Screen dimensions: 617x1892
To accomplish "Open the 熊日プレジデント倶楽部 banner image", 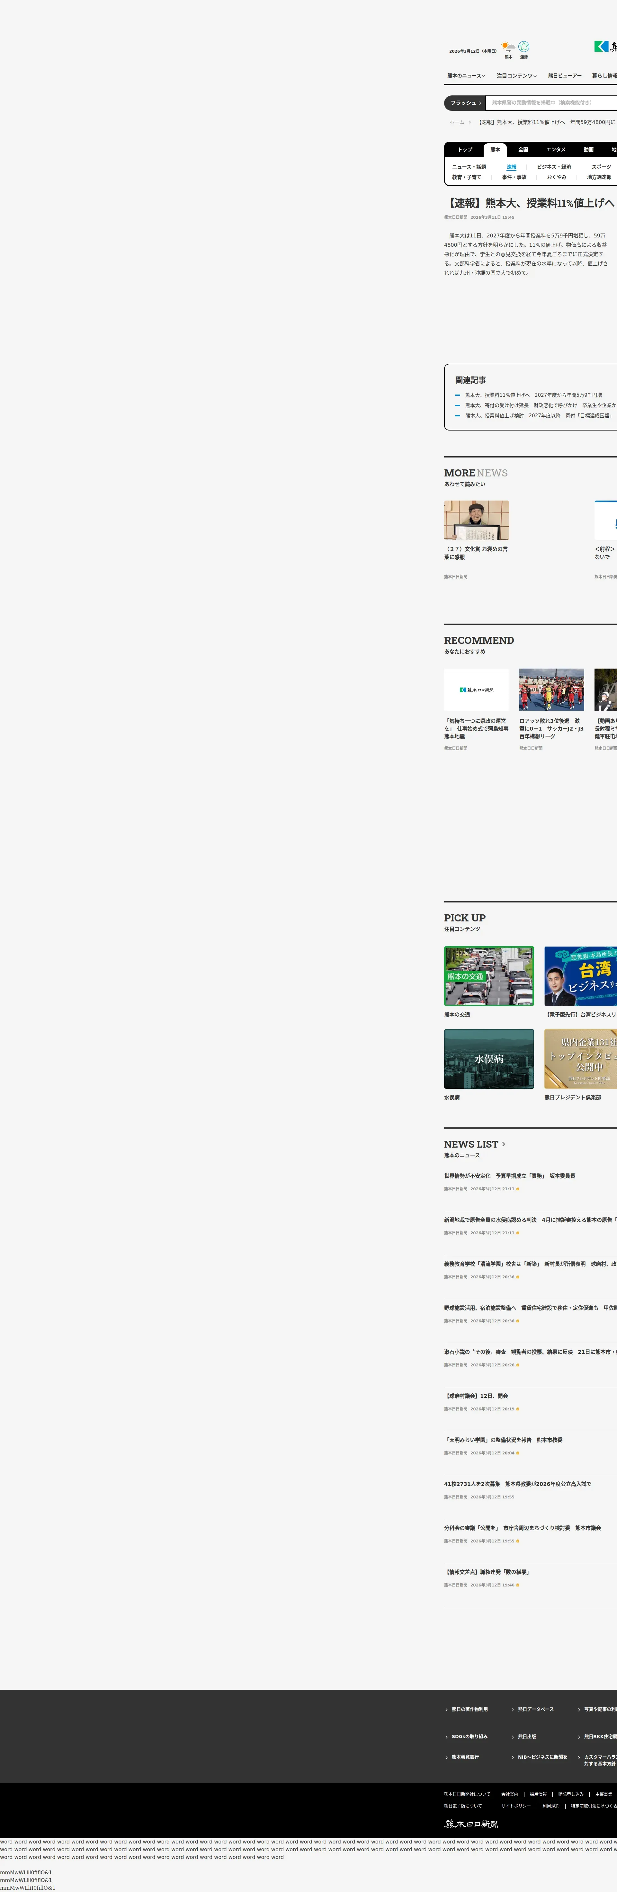I will (580, 1059).
